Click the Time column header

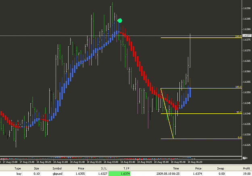[x=176, y=168]
